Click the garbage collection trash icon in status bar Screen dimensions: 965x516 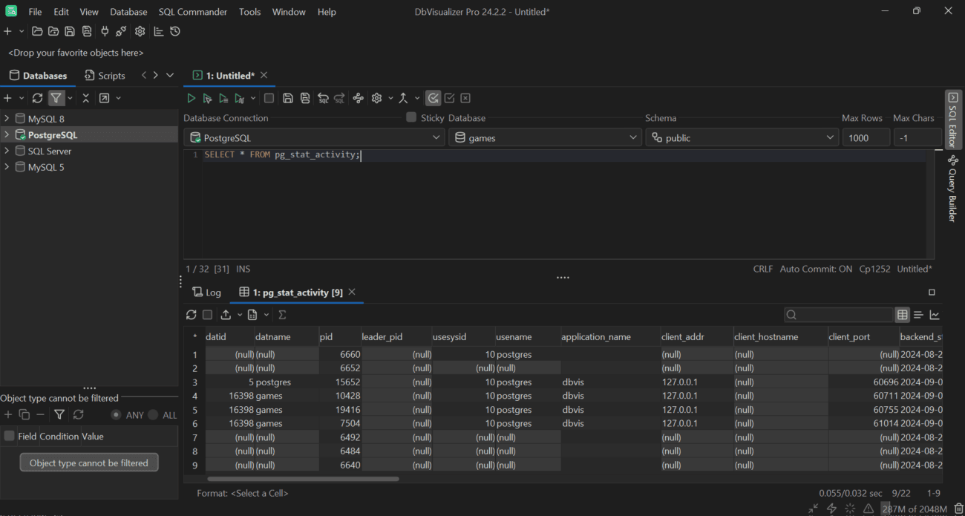(x=958, y=509)
